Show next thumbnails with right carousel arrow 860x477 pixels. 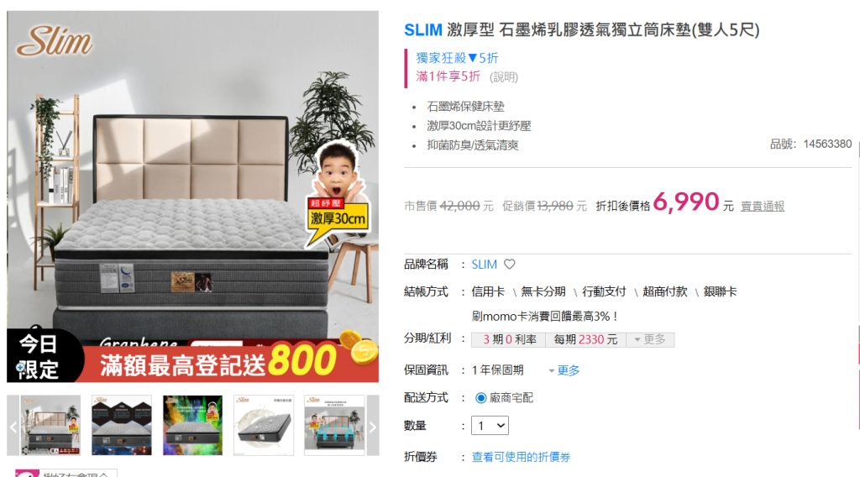[372, 426]
